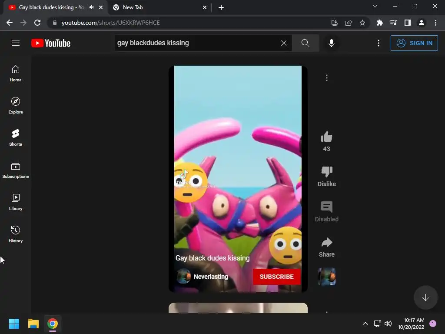Open Home in the sidebar
Image resolution: width=445 pixels, height=334 pixels.
coord(16,73)
